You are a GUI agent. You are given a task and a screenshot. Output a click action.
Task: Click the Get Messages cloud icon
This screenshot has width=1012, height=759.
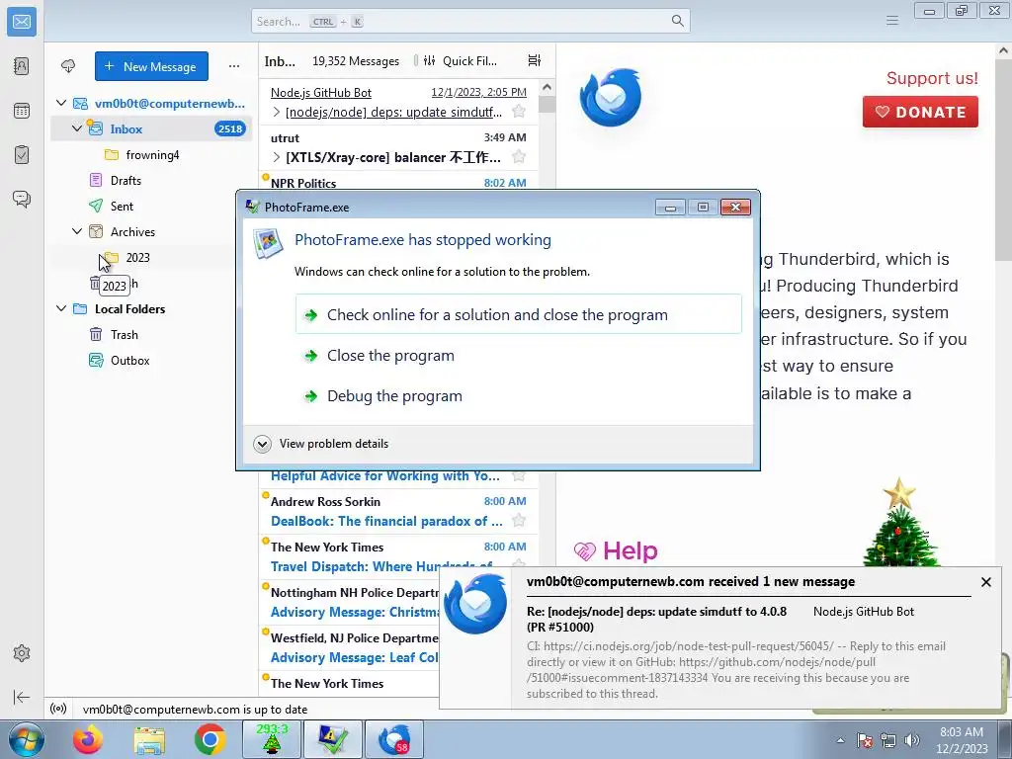click(68, 66)
